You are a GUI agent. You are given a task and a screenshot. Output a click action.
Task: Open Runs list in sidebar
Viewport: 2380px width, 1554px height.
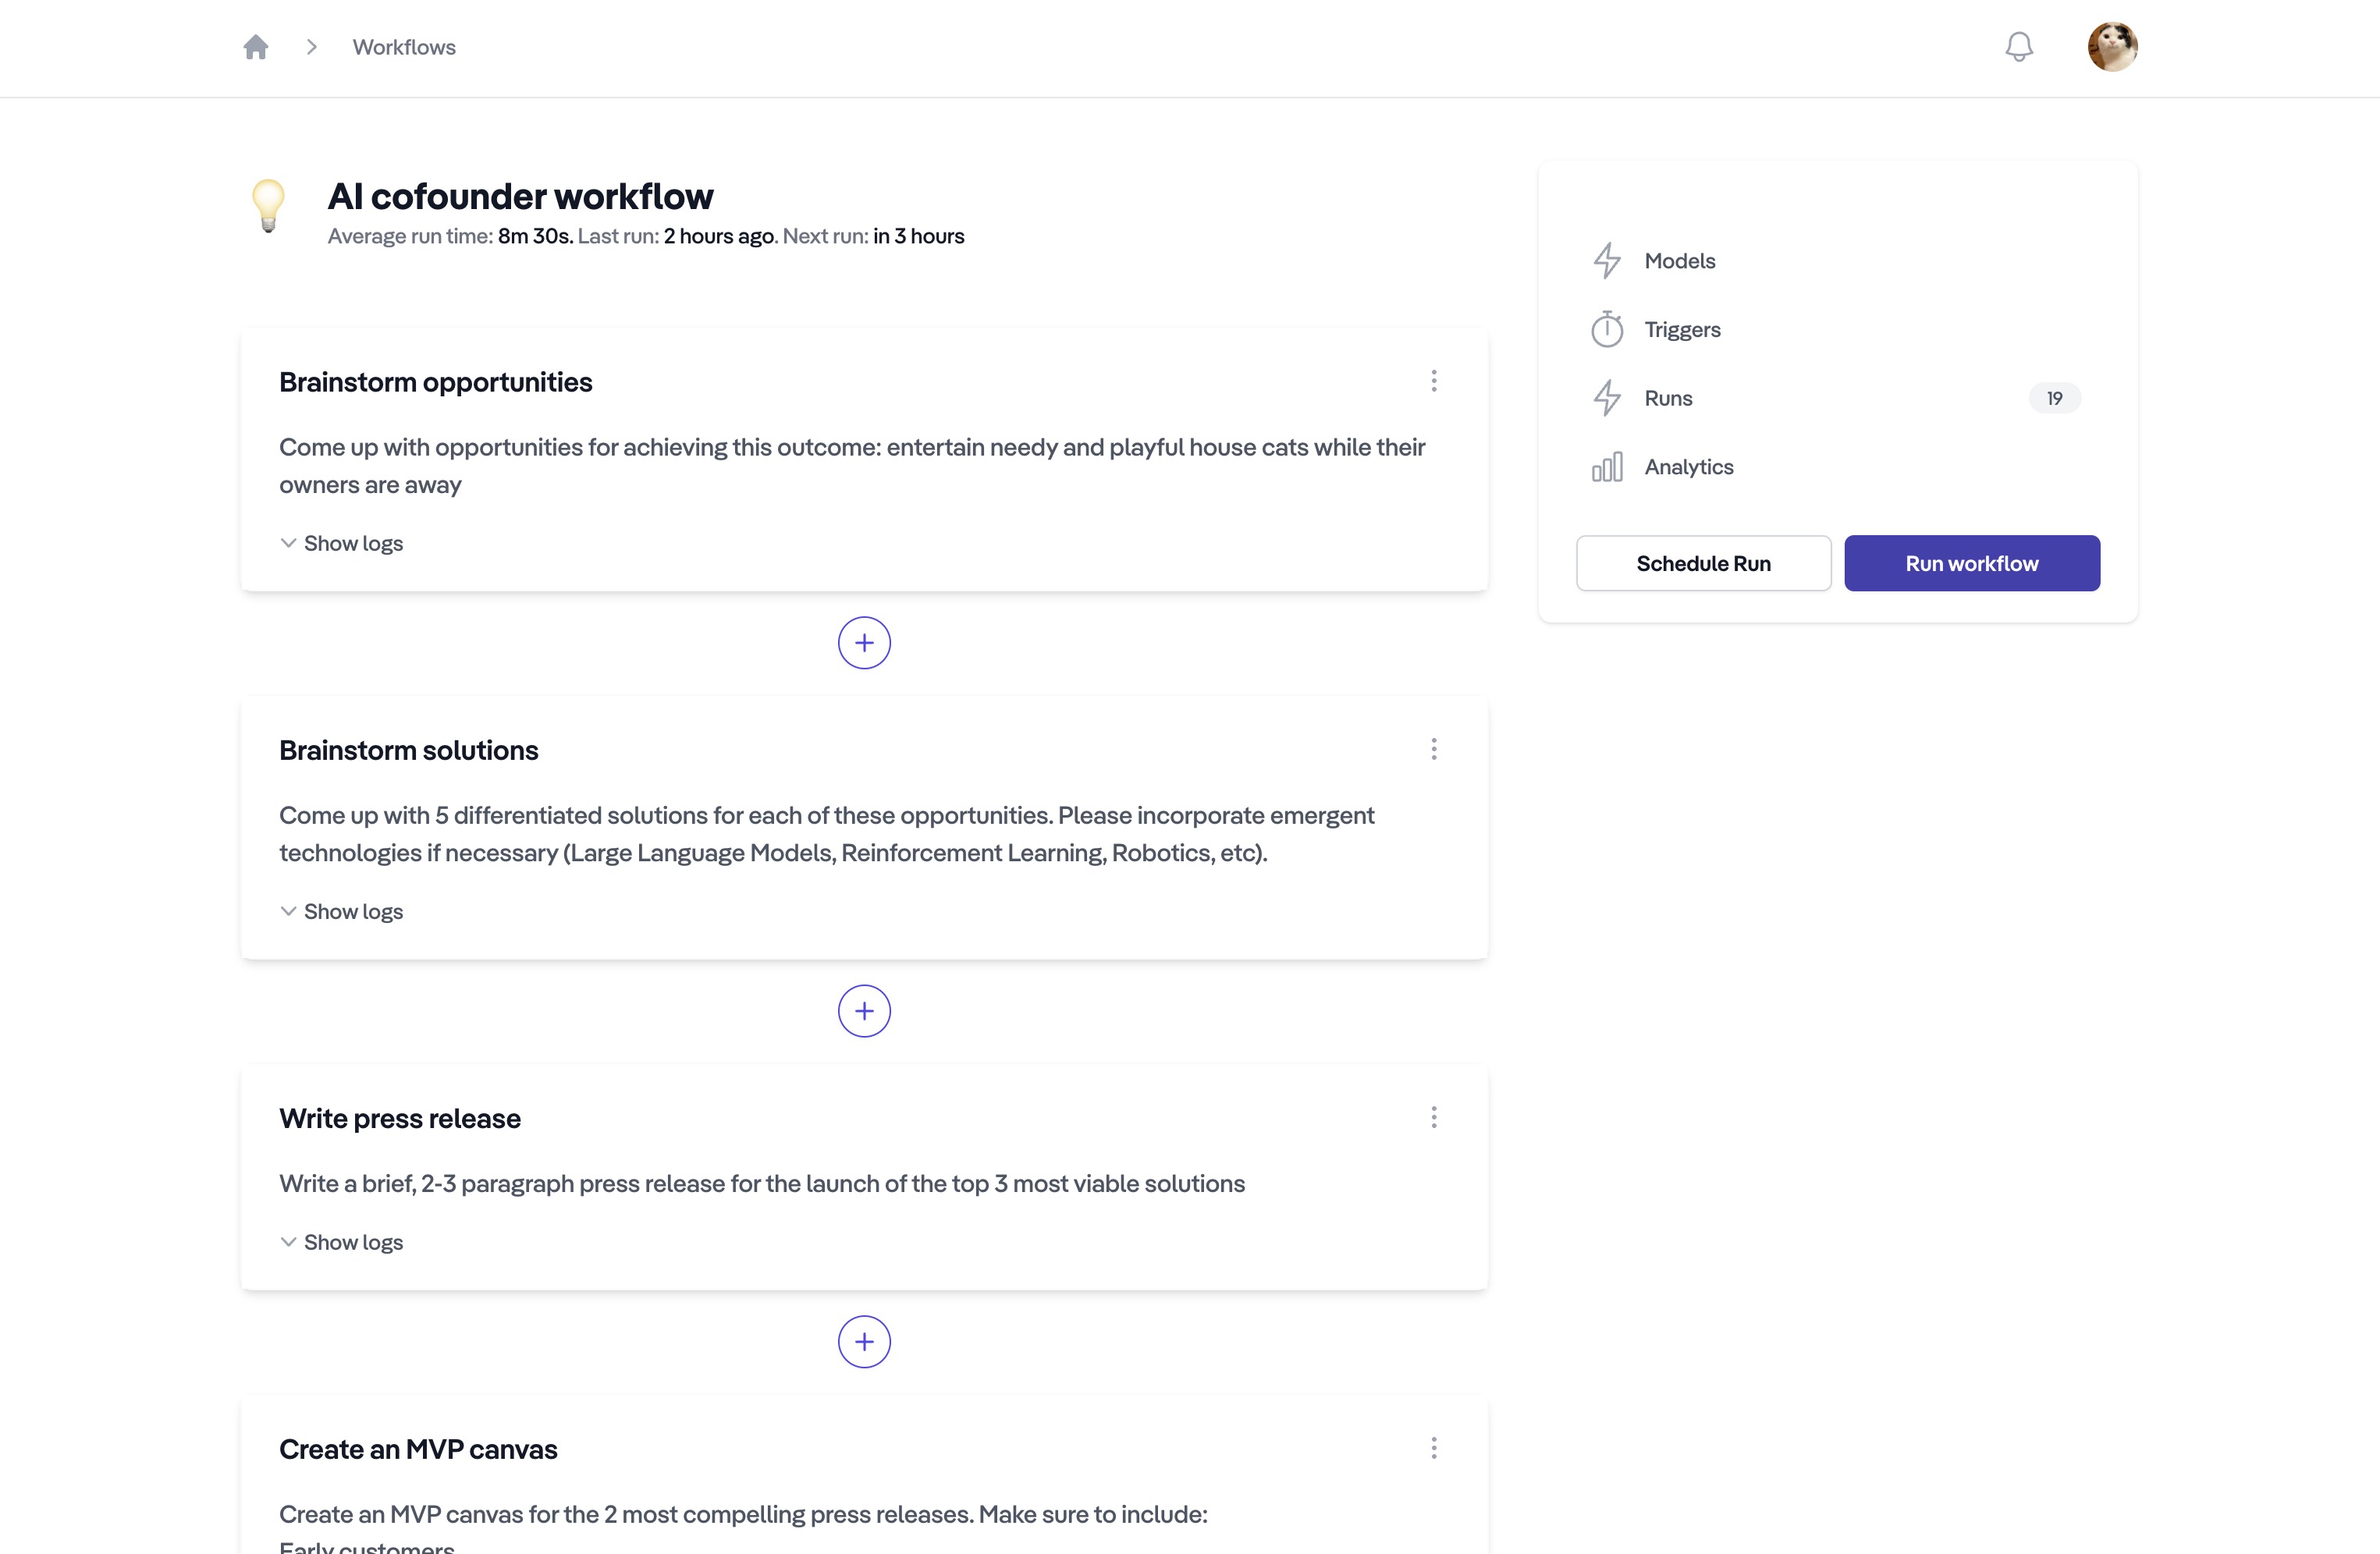pyautogui.click(x=1668, y=398)
